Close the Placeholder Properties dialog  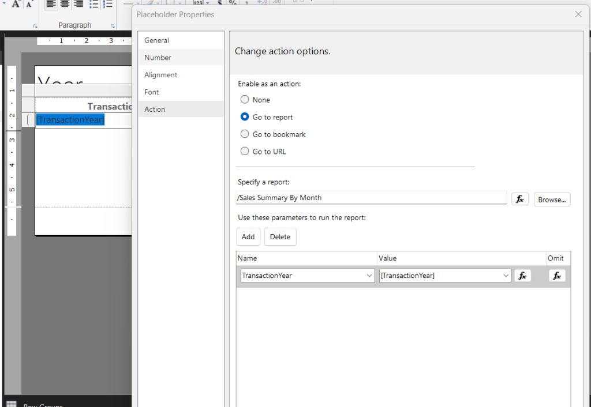point(578,14)
